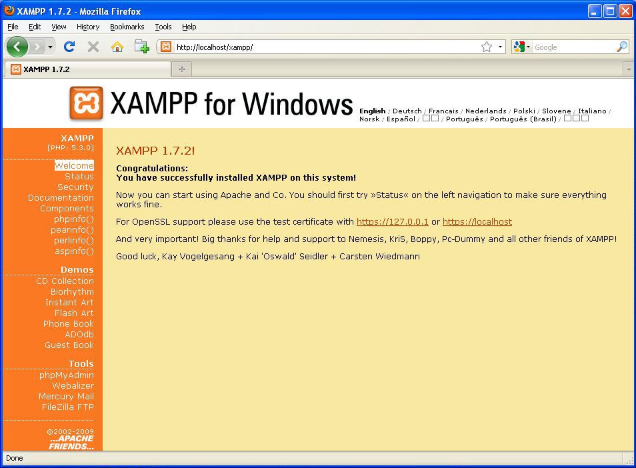Follow the https://localhost link
The width and height of the screenshot is (636, 468).
point(477,222)
